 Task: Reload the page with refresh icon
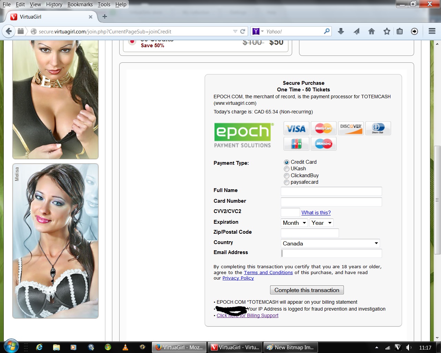pos(243,31)
